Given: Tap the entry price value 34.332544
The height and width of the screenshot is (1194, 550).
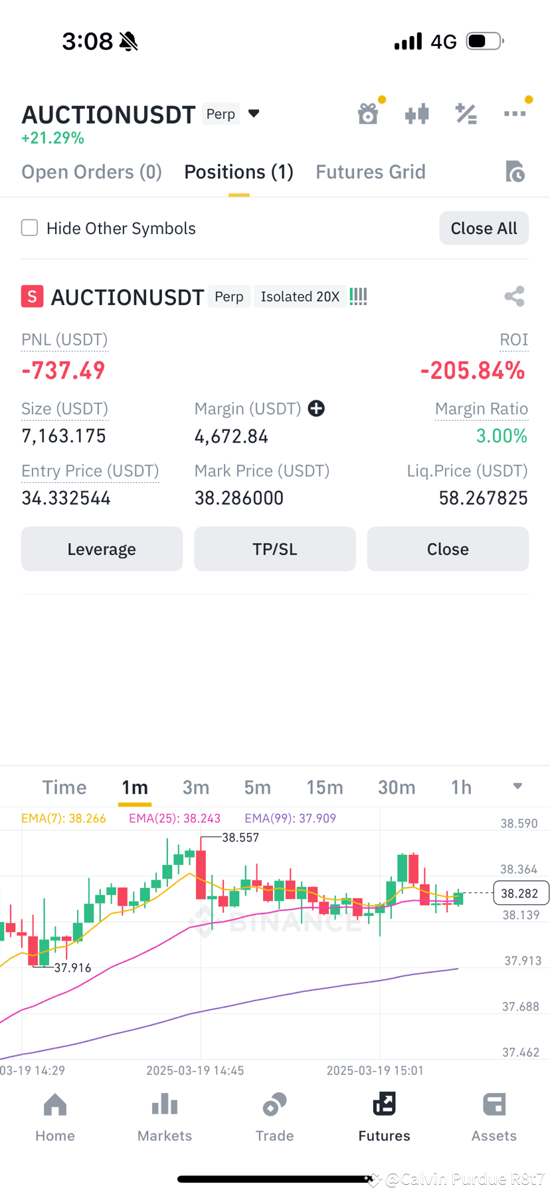Looking at the screenshot, I should (x=66, y=498).
